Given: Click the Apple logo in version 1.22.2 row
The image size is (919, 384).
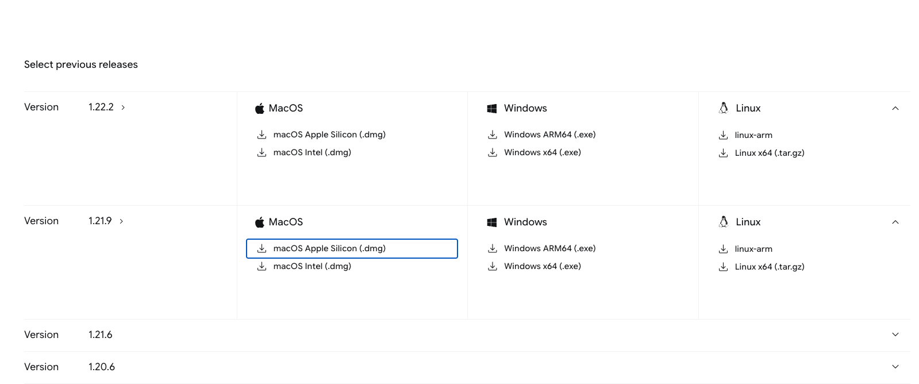Looking at the screenshot, I should (x=260, y=108).
